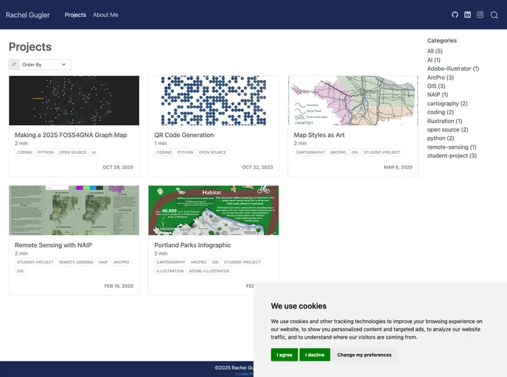Open the Instagram profile icon

(x=480, y=15)
